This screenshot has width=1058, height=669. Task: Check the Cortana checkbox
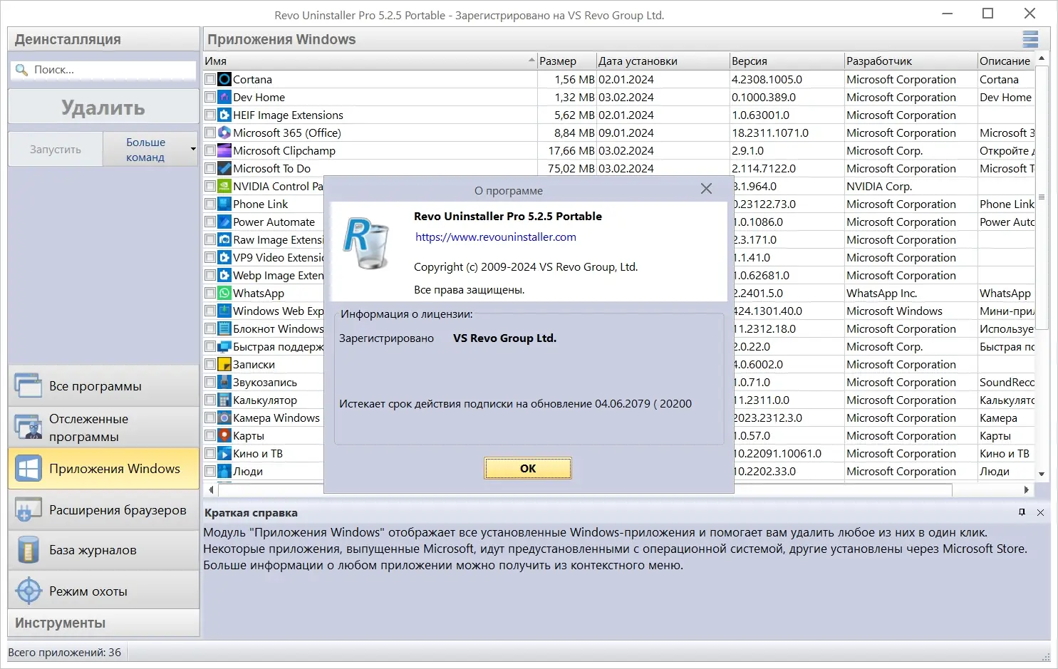coord(210,79)
